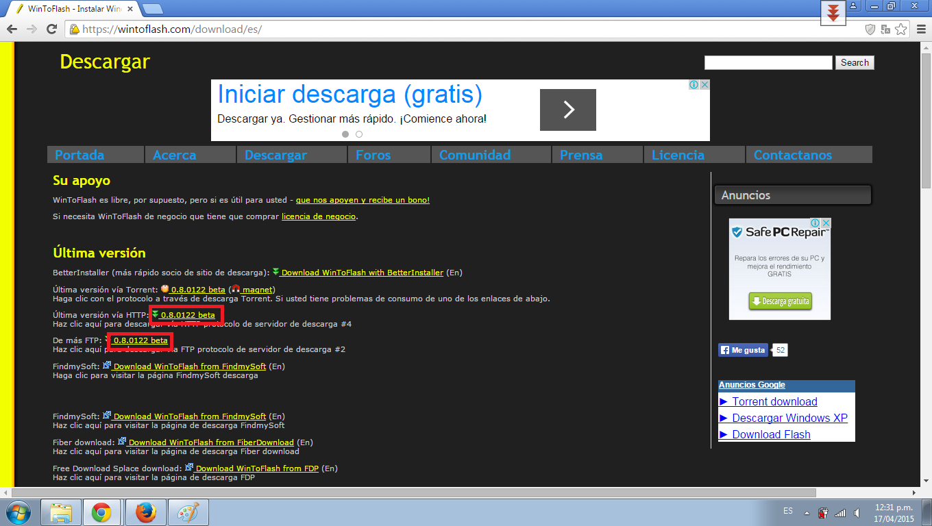Open Download WinToFlash from FiberDownload
This screenshot has width=932, height=526.
click(x=211, y=442)
